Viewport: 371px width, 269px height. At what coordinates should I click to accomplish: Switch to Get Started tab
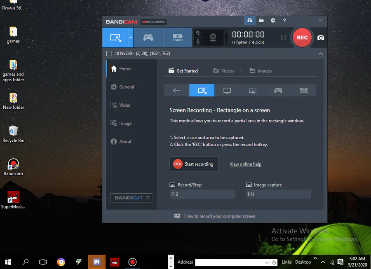[183, 71]
